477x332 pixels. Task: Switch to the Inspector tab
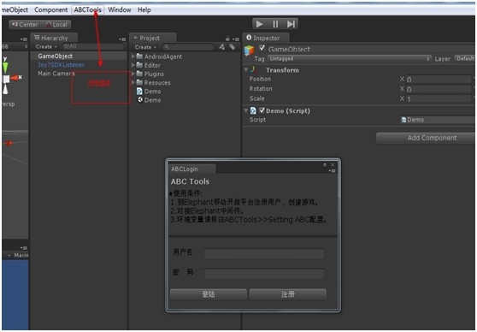[x=266, y=38]
